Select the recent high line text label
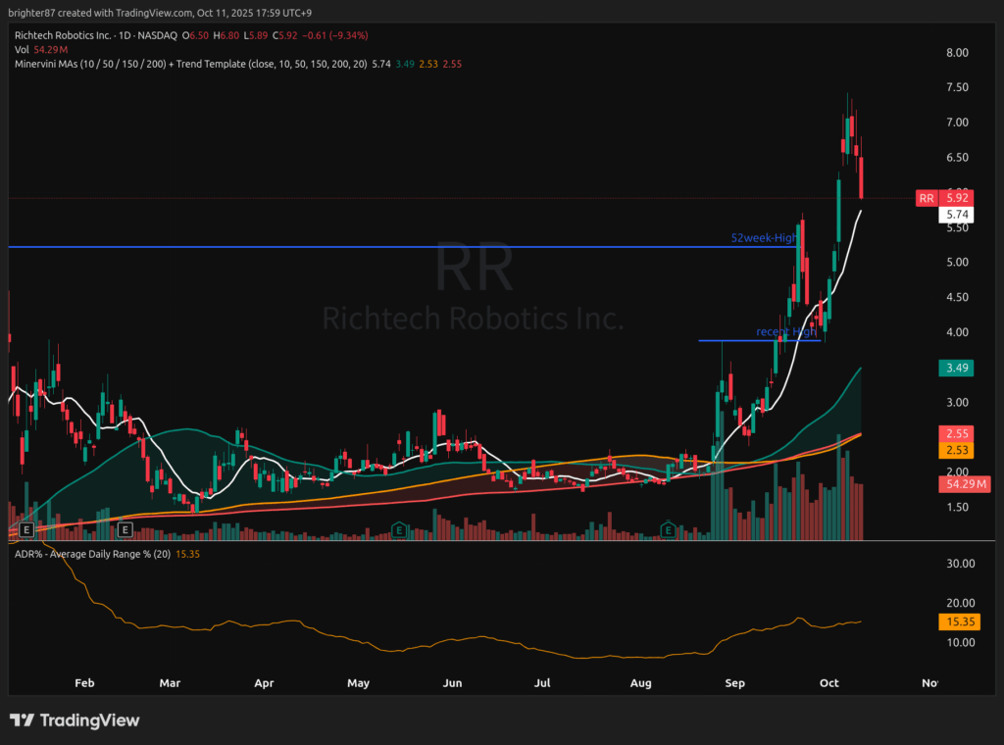 (785, 332)
